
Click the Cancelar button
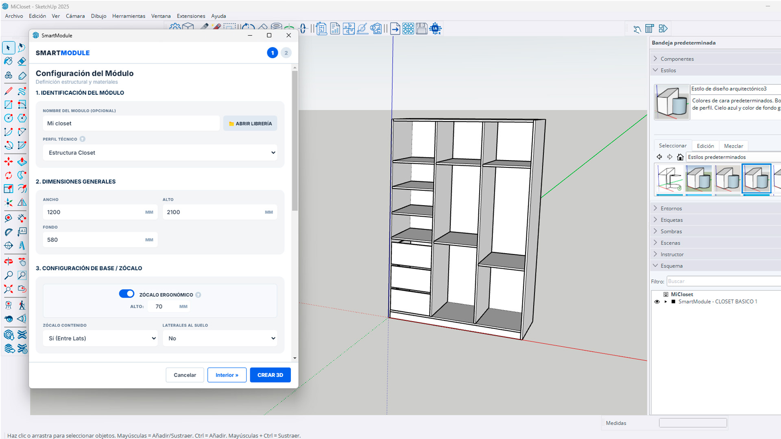185,375
